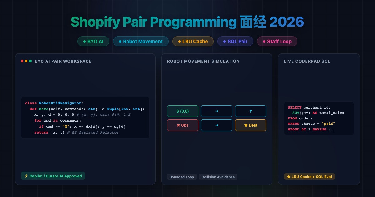Image resolution: width=375 pixels, height=197 pixels.
Task: Click the 'return (x, y)' code line
Action: click(x=77, y=132)
